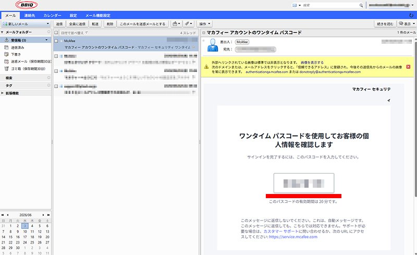Viewport: 417px width, 255px height.
Task: Click the 画像を表示する link
Action: pyautogui.click(x=312, y=62)
